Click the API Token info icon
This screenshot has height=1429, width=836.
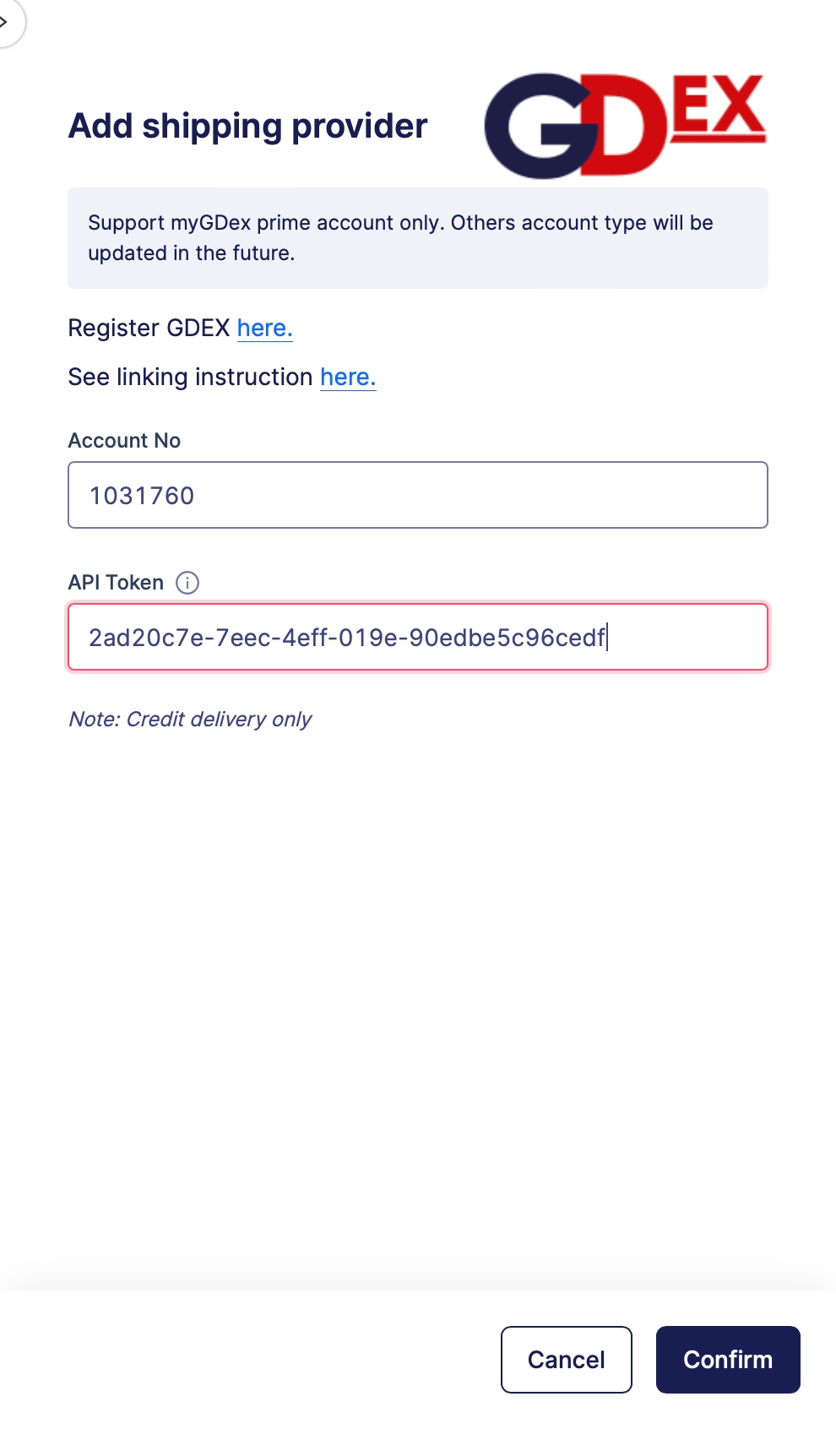[x=187, y=583]
